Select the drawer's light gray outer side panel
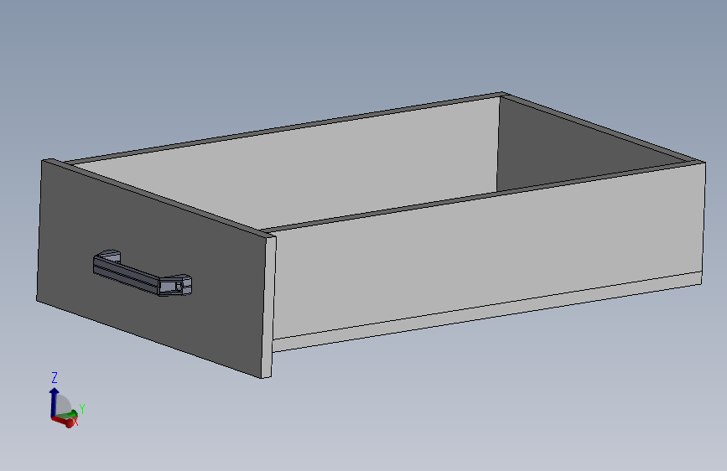727x471 pixels. [487, 251]
